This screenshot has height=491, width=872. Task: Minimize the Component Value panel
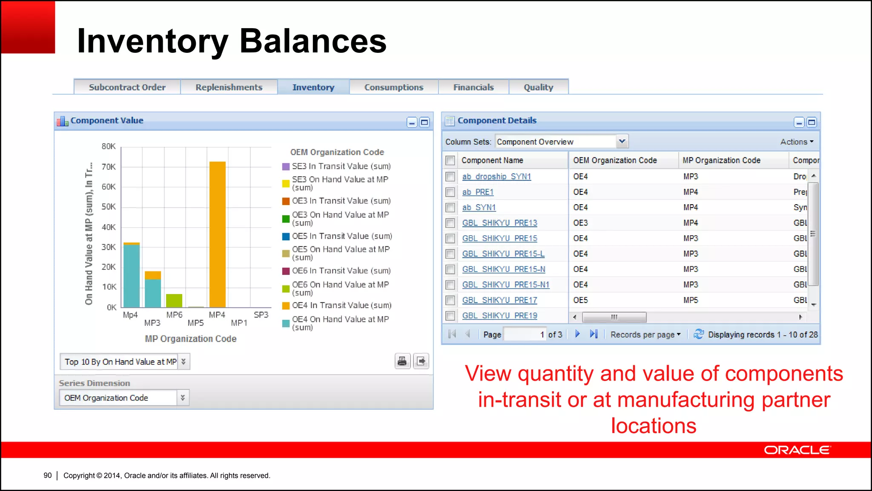coord(412,123)
